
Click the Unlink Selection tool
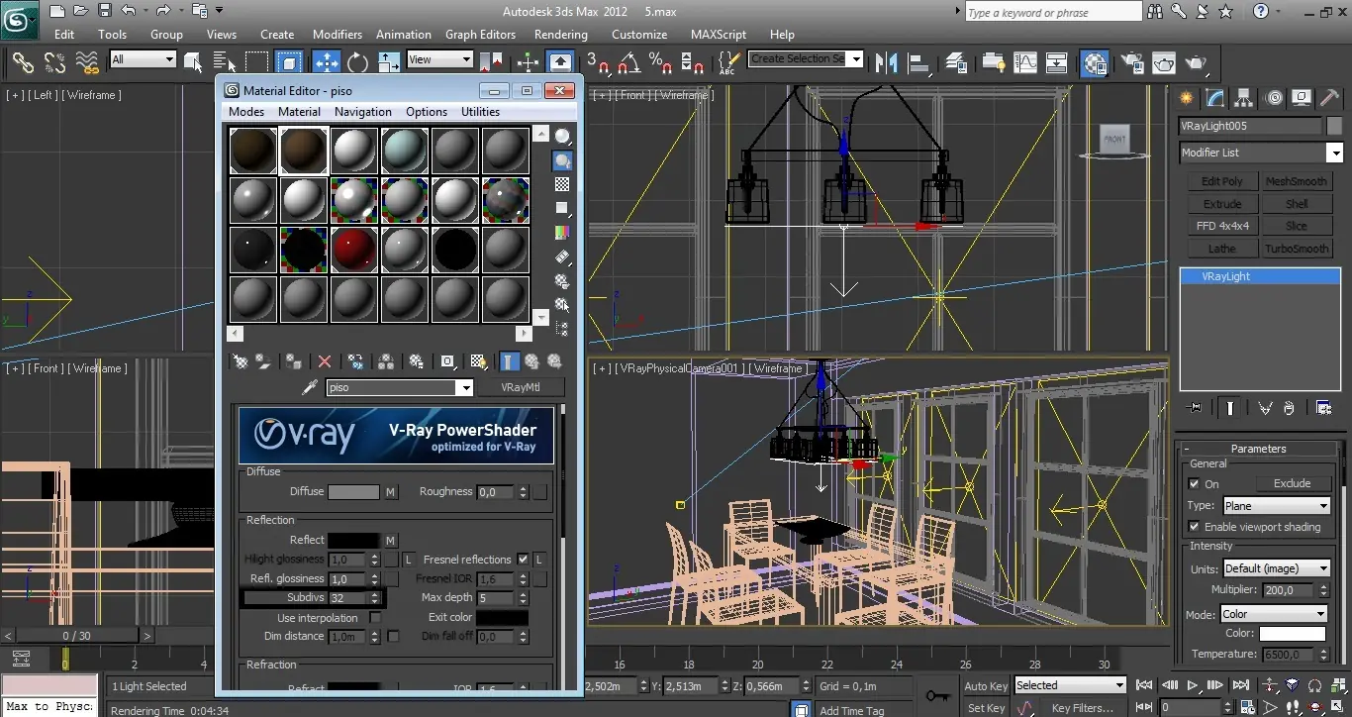pyautogui.click(x=54, y=62)
